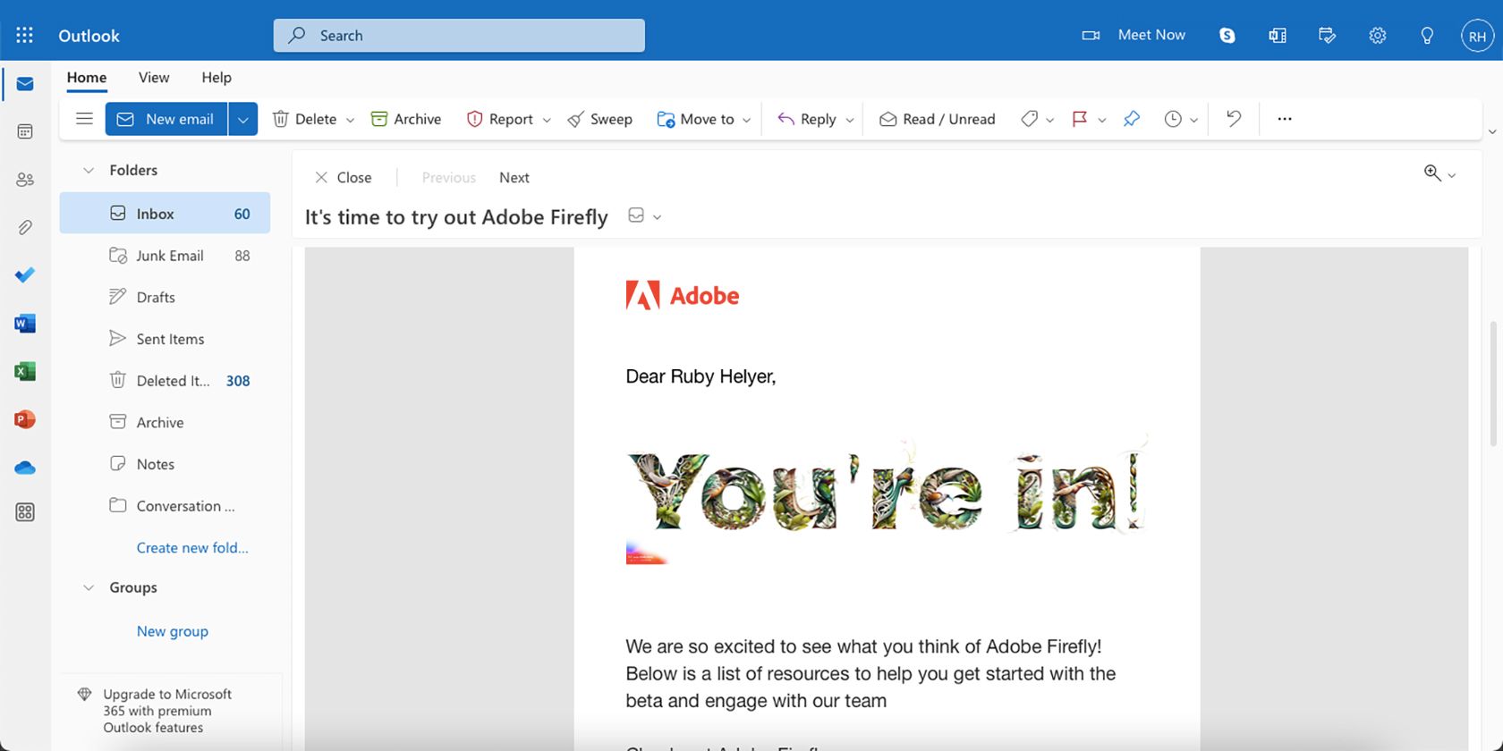Open Delete options dropdown arrow
1503x751 pixels.
click(x=350, y=120)
